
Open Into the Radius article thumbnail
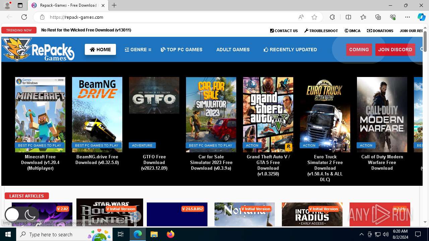tap(312, 214)
